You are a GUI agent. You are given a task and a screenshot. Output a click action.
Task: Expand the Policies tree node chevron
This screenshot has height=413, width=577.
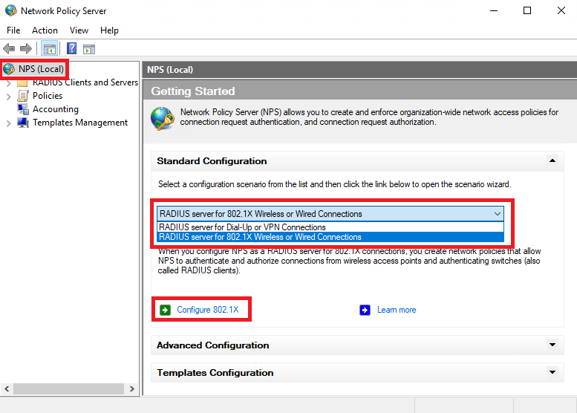pos(8,97)
